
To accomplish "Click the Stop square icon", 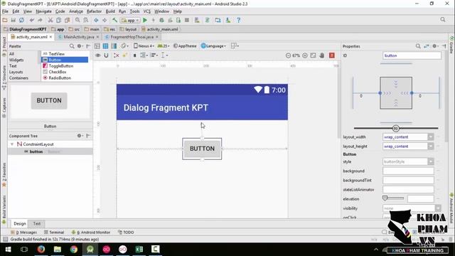I will [187, 20].
